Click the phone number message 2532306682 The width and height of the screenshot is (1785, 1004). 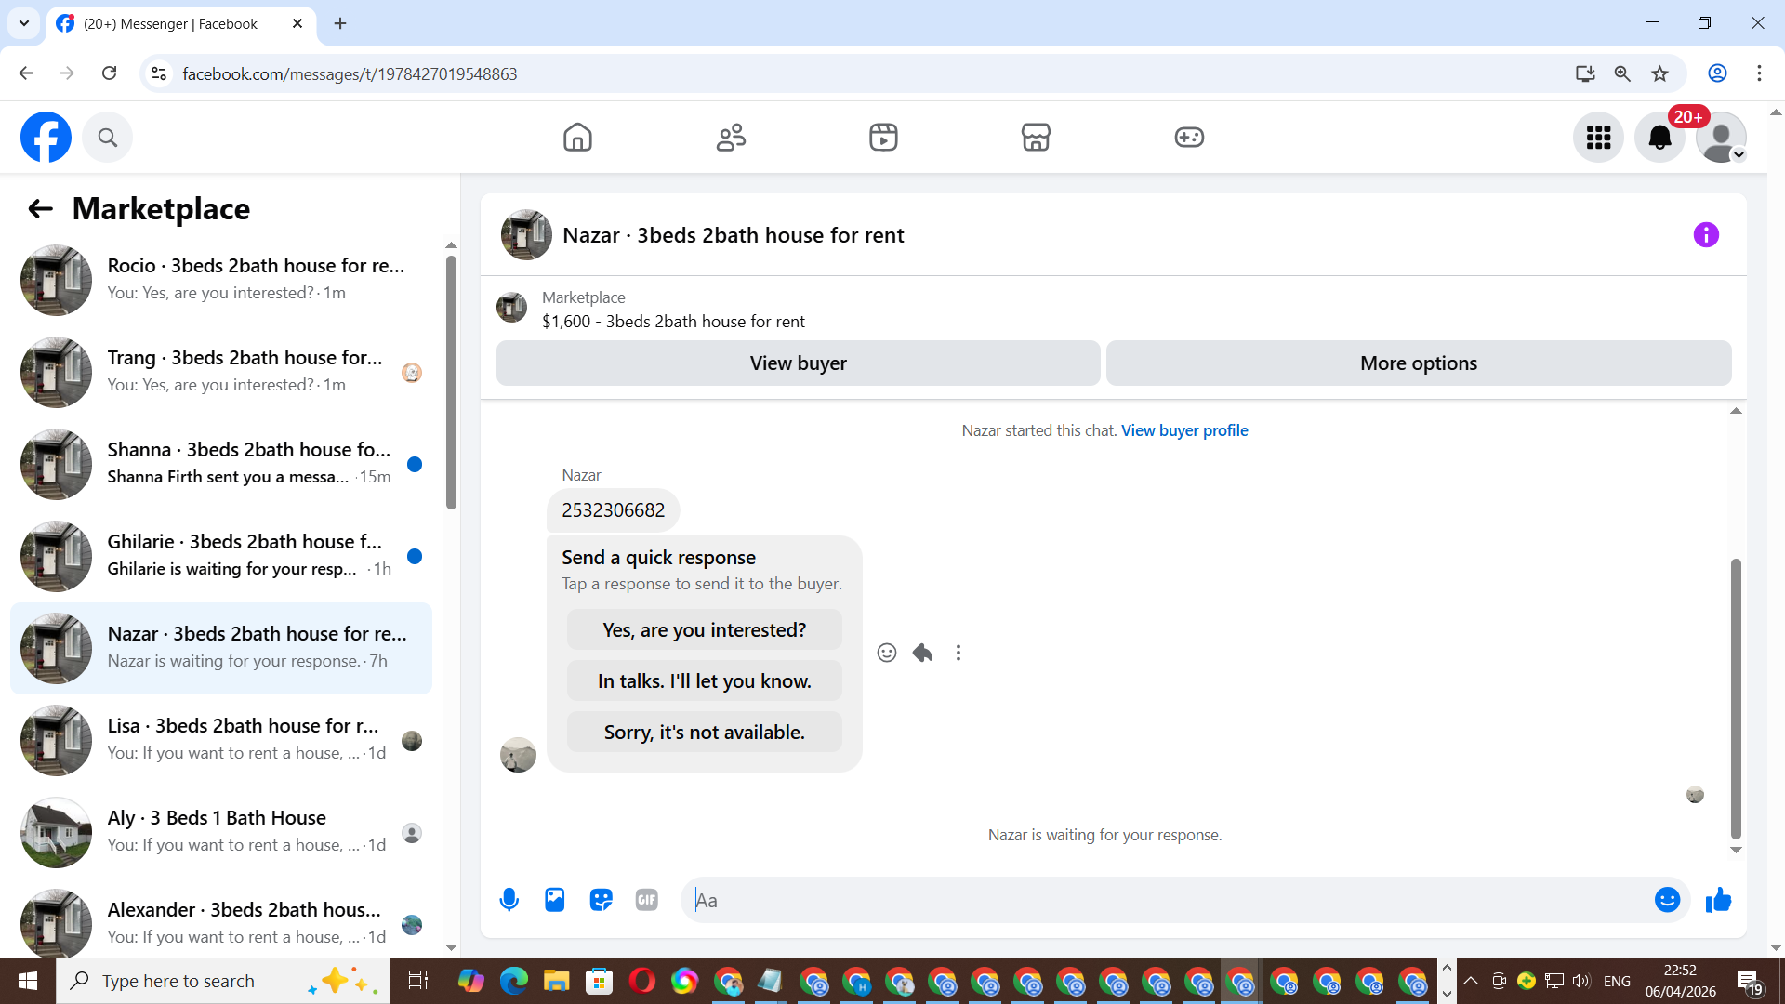(x=613, y=509)
